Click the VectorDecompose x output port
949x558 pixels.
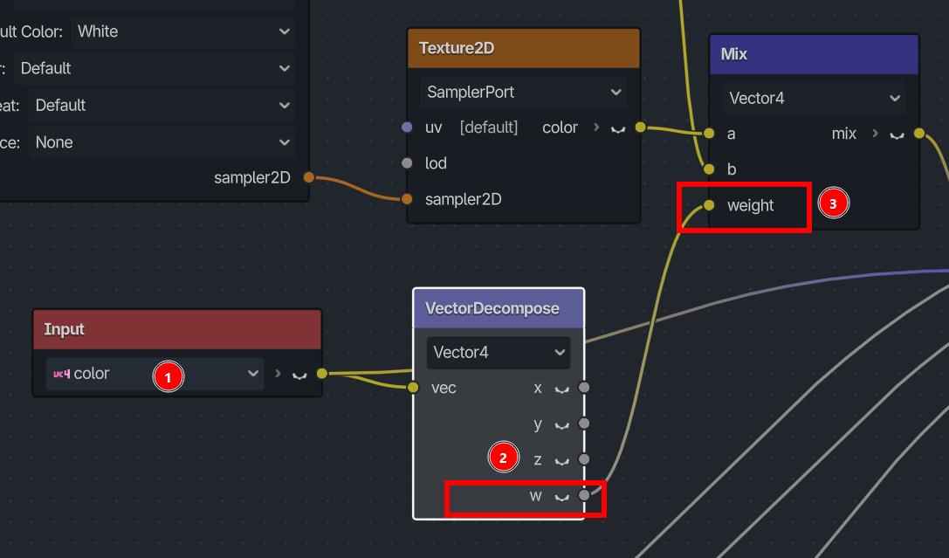point(584,388)
